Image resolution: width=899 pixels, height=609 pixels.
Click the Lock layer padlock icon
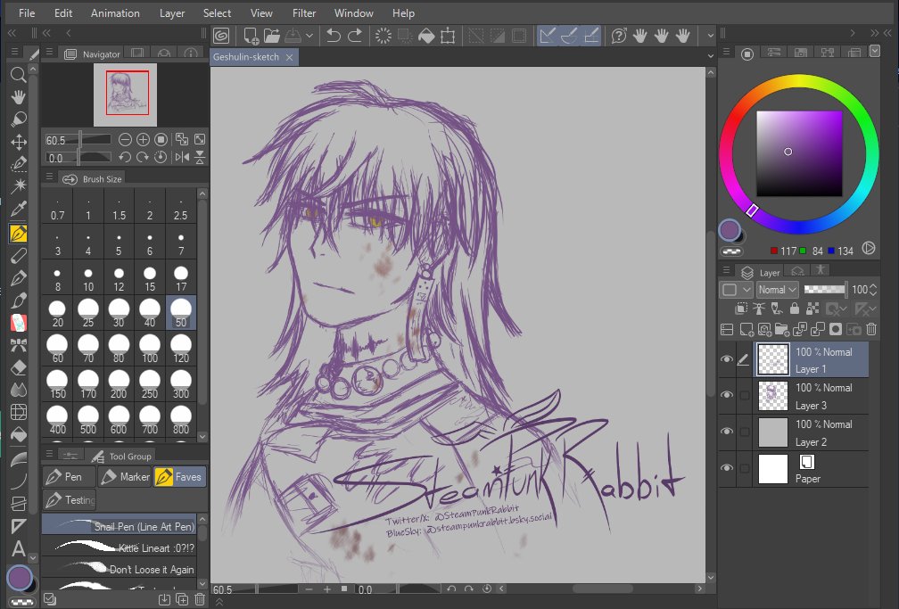point(794,309)
